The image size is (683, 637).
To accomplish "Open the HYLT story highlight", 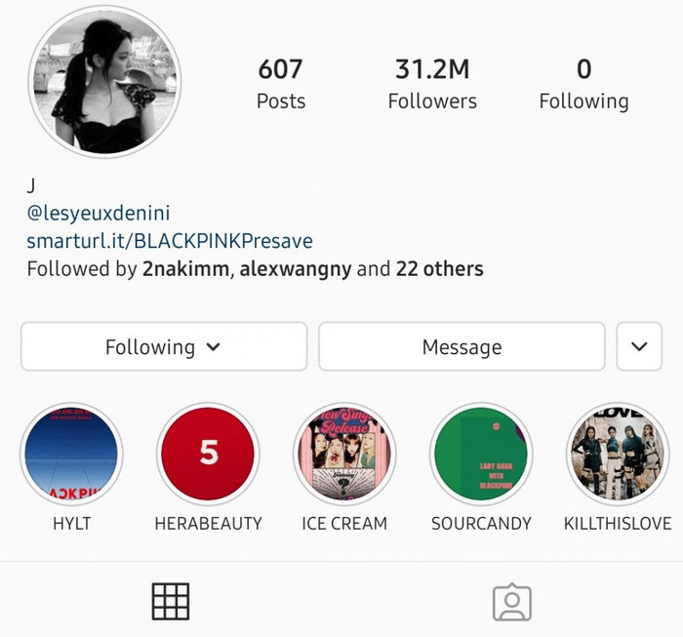I will pos(71,454).
